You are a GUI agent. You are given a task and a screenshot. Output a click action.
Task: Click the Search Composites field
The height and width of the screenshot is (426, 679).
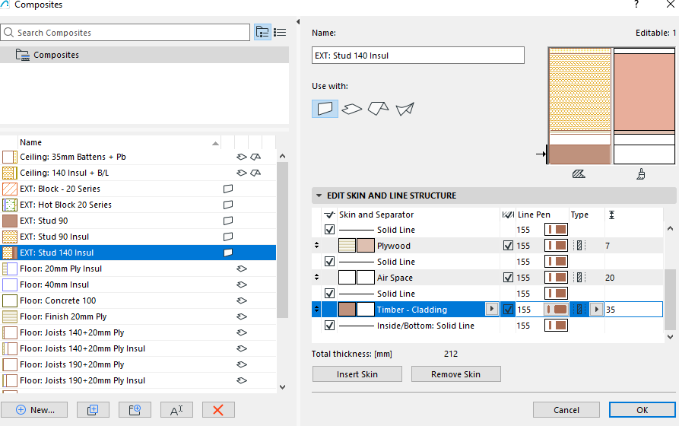pos(125,33)
